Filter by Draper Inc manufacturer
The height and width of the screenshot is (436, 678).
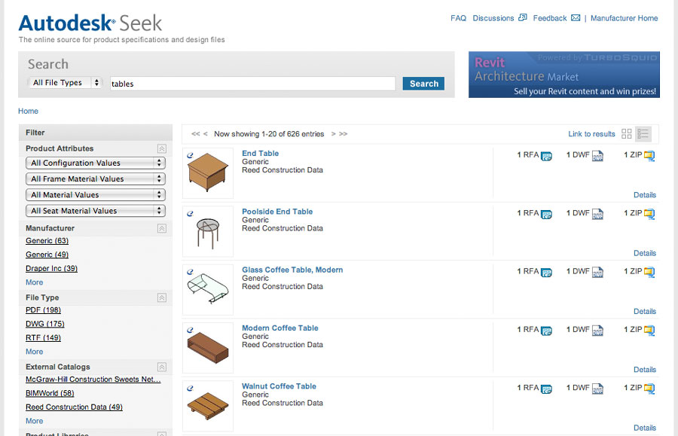click(x=51, y=268)
